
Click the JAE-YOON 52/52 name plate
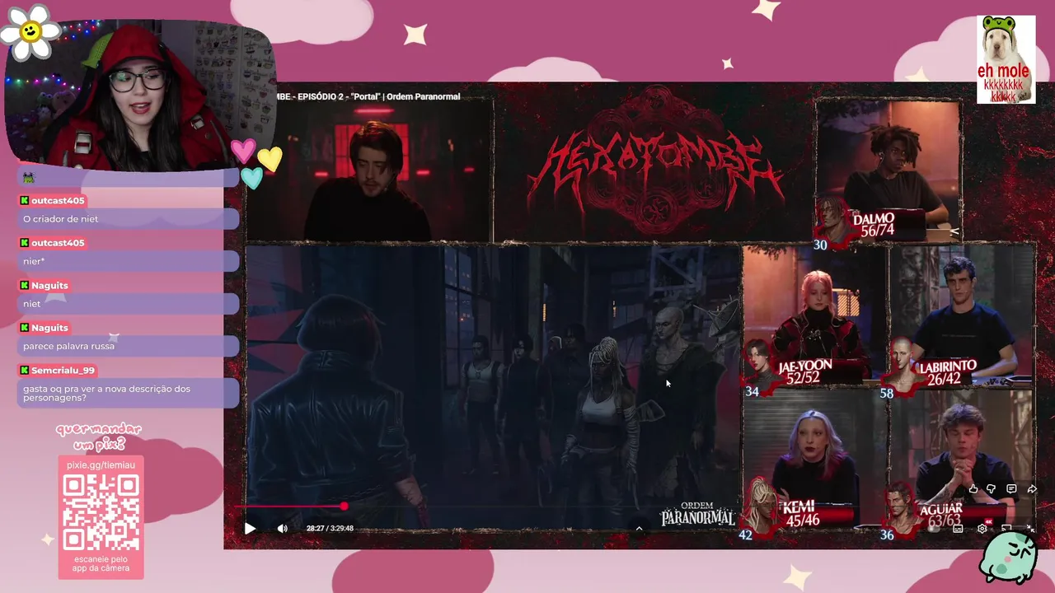[804, 371]
